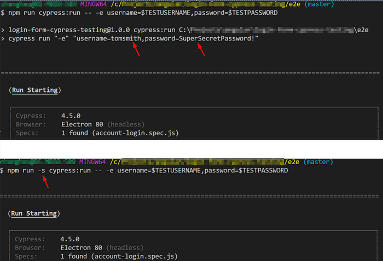This screenshot has width=383, height=261.
Task: Click '(headless)' label in bottom terminal
Action: pos(125,248)
